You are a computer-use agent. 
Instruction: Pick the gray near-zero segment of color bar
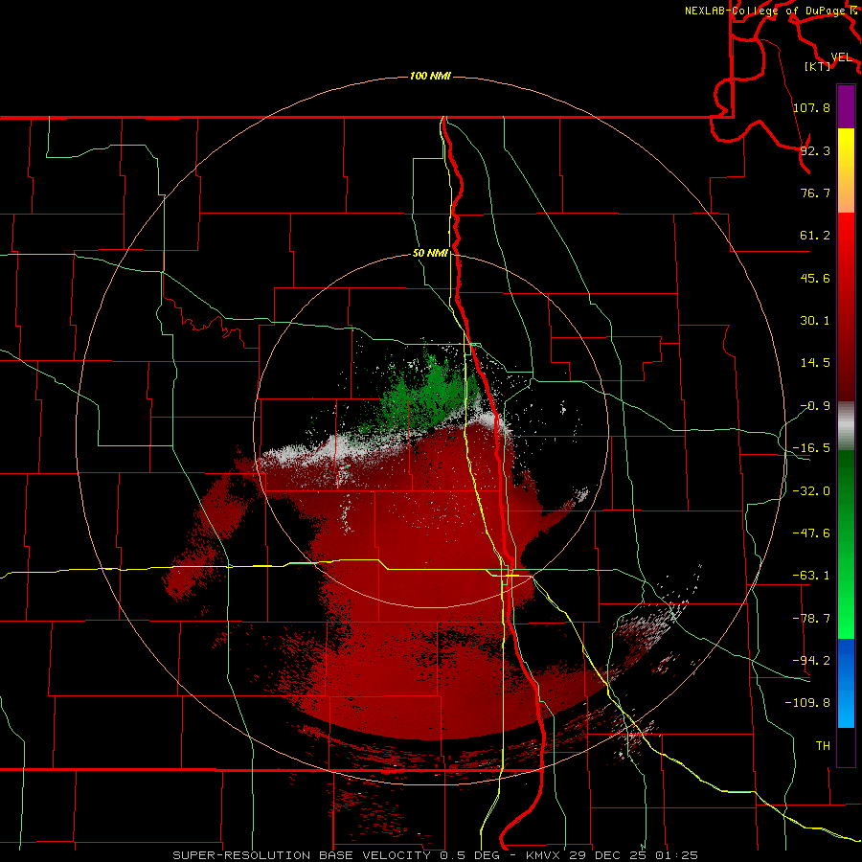846,425
